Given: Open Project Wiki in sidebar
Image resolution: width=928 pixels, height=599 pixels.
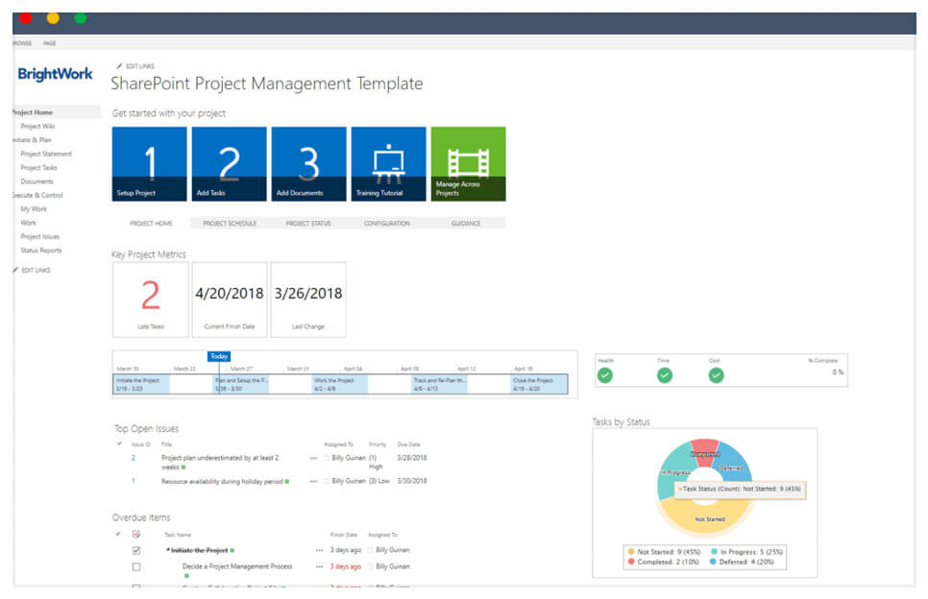Looking at the screenshot, I should click(37, 126).
